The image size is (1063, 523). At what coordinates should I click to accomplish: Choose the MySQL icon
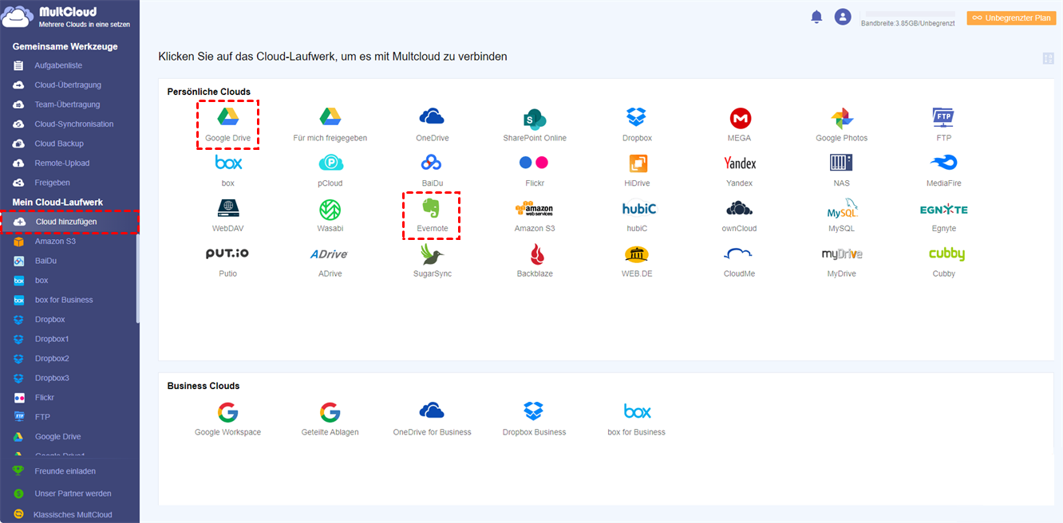842,209
